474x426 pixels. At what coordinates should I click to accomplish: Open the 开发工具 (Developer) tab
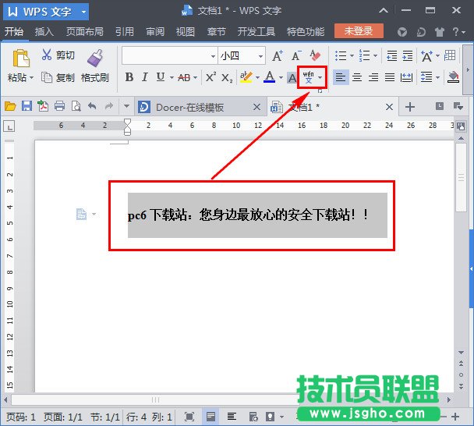point(256,31)
